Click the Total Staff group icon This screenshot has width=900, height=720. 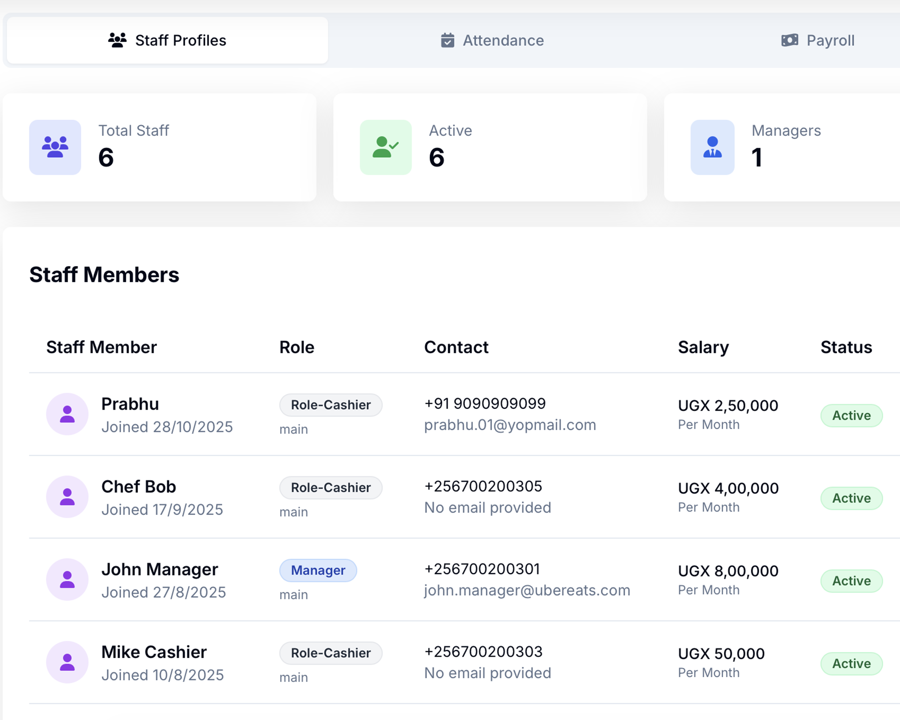(x=55, y=147)
